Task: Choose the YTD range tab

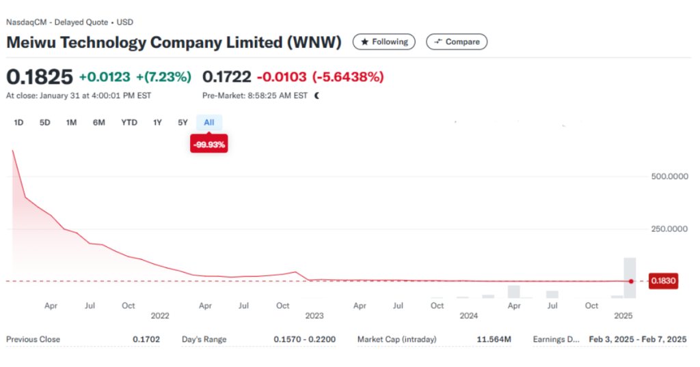Action: 129,123
